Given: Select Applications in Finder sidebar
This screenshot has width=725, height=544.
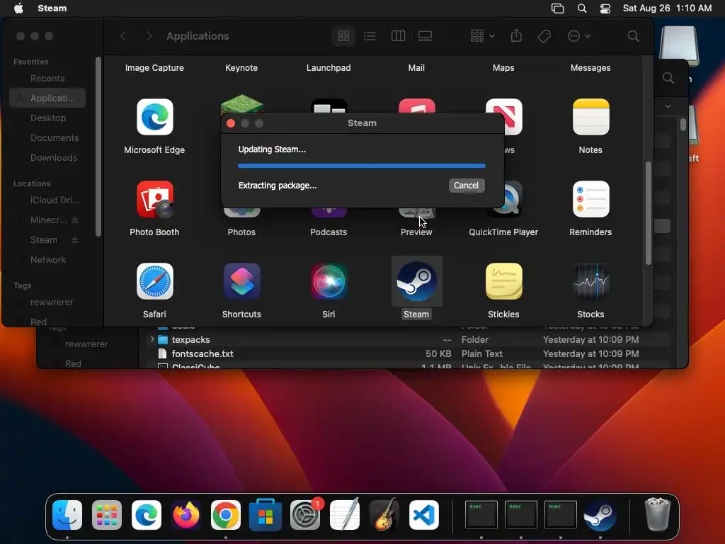Looking at the screenshot, I should [47, 98].
